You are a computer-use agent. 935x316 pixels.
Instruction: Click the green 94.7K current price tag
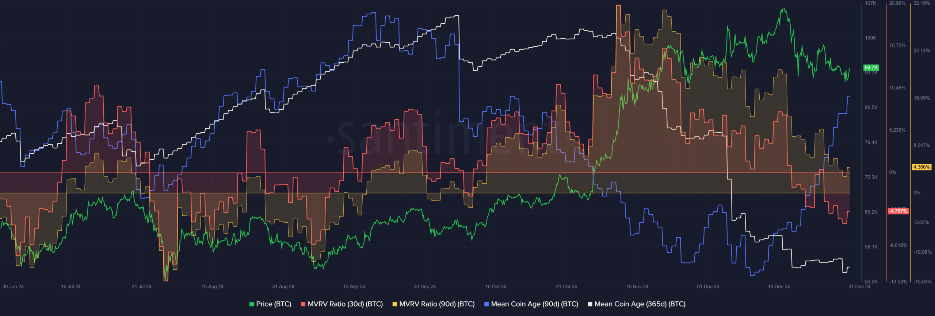coord(871,67)
